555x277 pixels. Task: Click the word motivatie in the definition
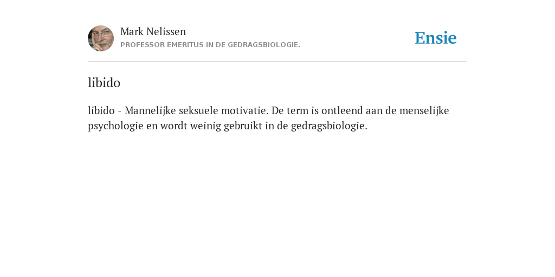(x=245, y=110)
